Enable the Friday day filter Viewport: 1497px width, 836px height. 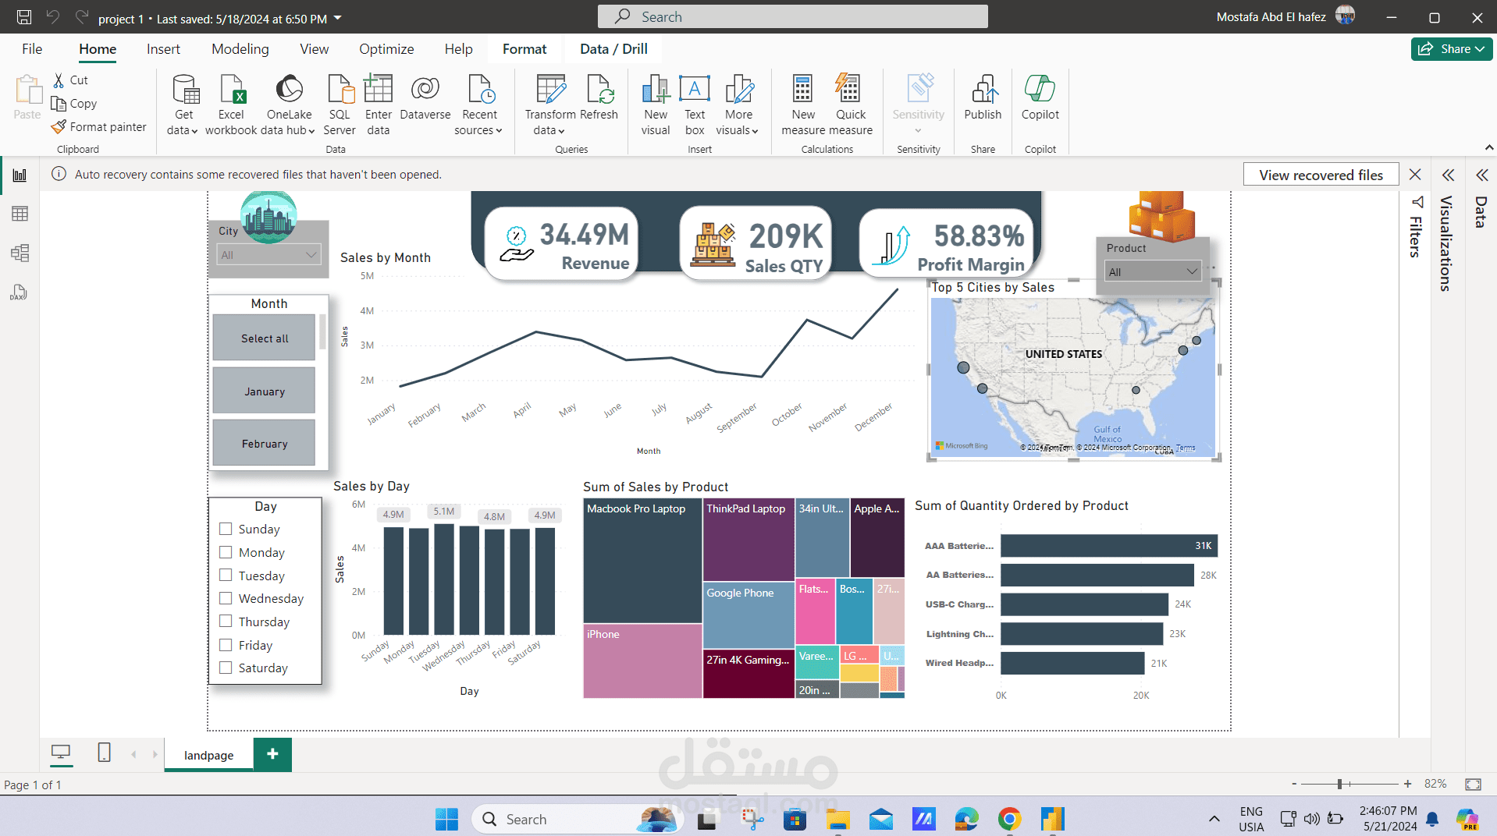(x=226, y=645)
